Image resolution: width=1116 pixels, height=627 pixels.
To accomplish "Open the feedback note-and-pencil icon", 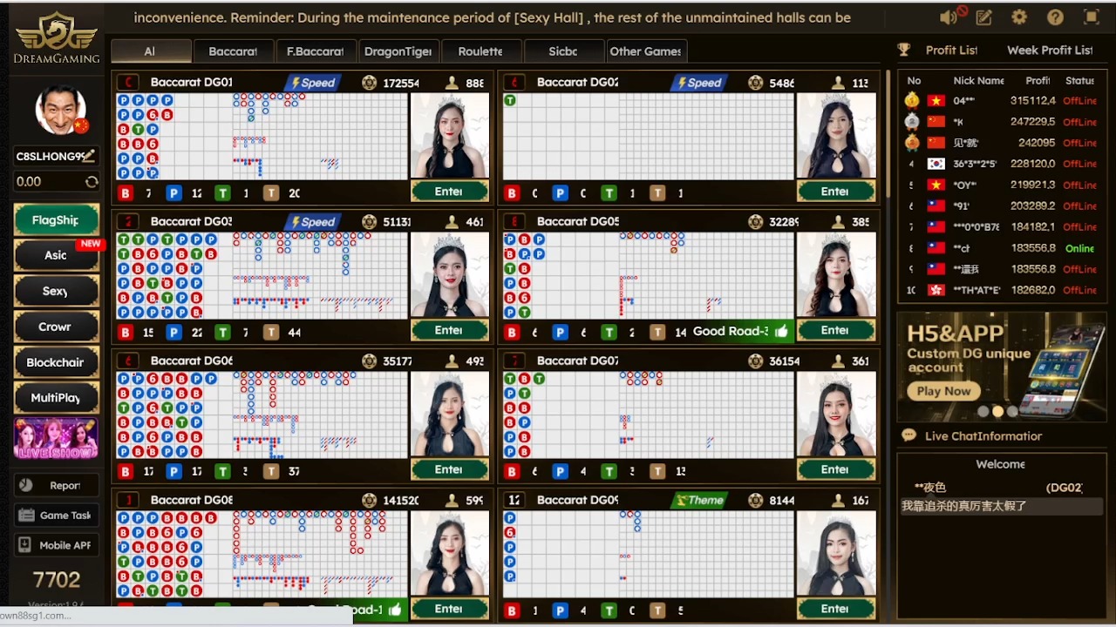I will click(984, 17).
